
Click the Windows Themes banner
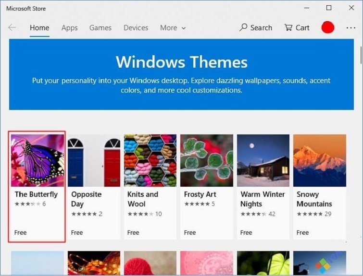pyautogui.click(x=181, y=75)
